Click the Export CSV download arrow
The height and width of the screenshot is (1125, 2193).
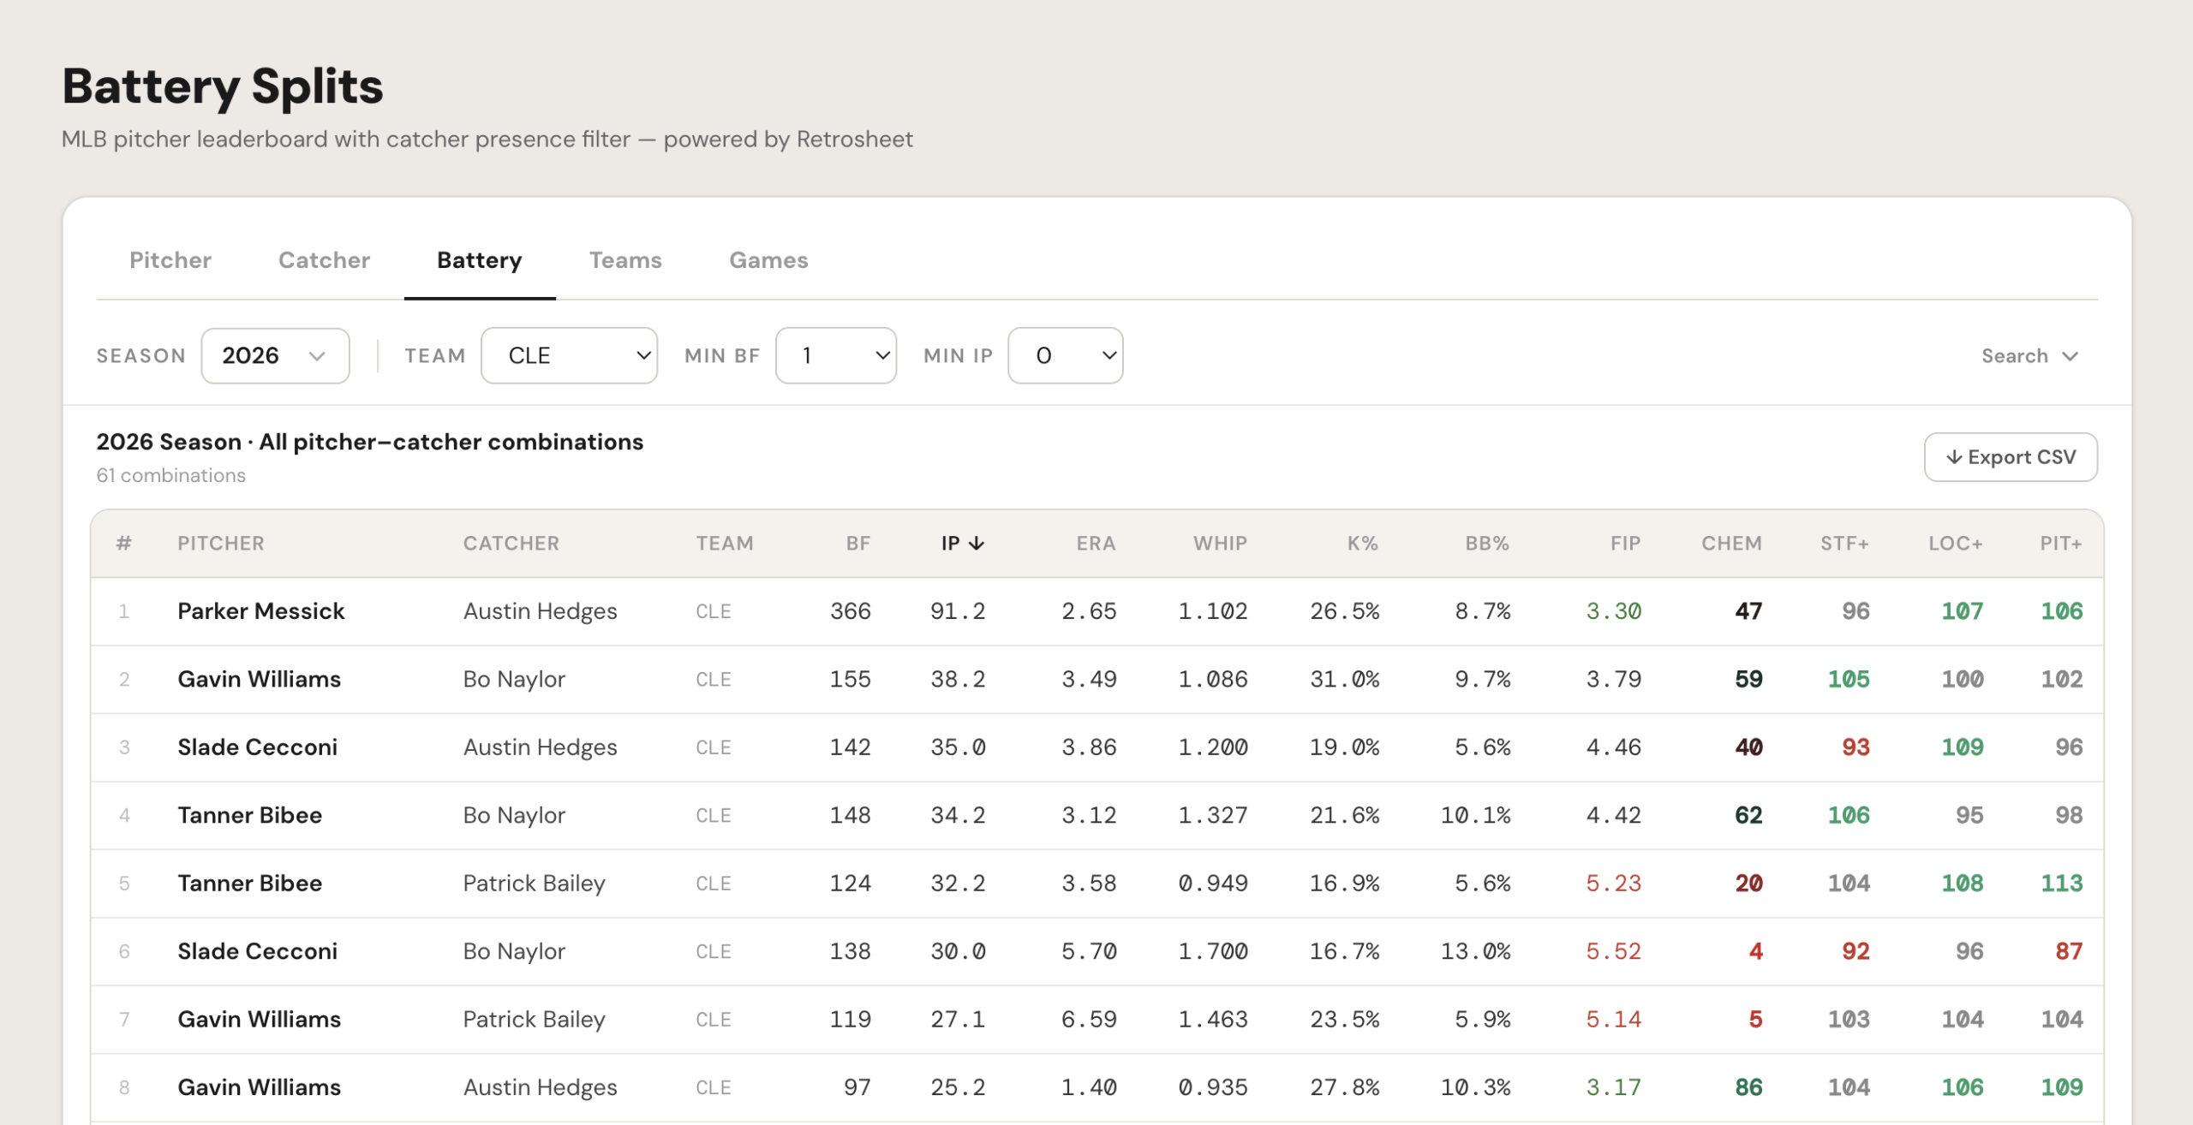[x=1954, y=457]
